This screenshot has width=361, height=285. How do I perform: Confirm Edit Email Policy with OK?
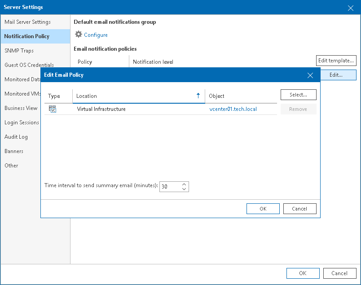point(263,208)
